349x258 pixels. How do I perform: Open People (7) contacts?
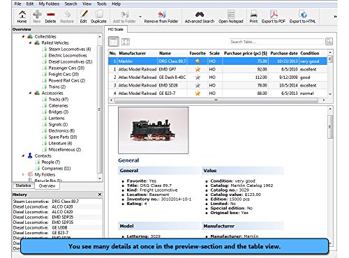[51, 162]
